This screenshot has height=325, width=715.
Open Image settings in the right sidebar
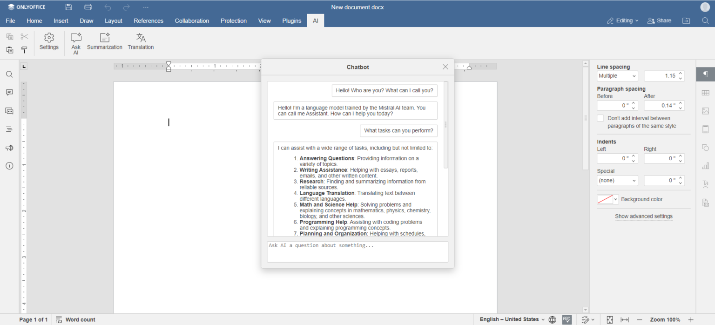pos(705,111)
